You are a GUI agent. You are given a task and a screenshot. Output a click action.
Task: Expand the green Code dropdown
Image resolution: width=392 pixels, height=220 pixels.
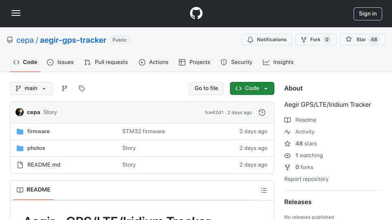coord(252,88)
